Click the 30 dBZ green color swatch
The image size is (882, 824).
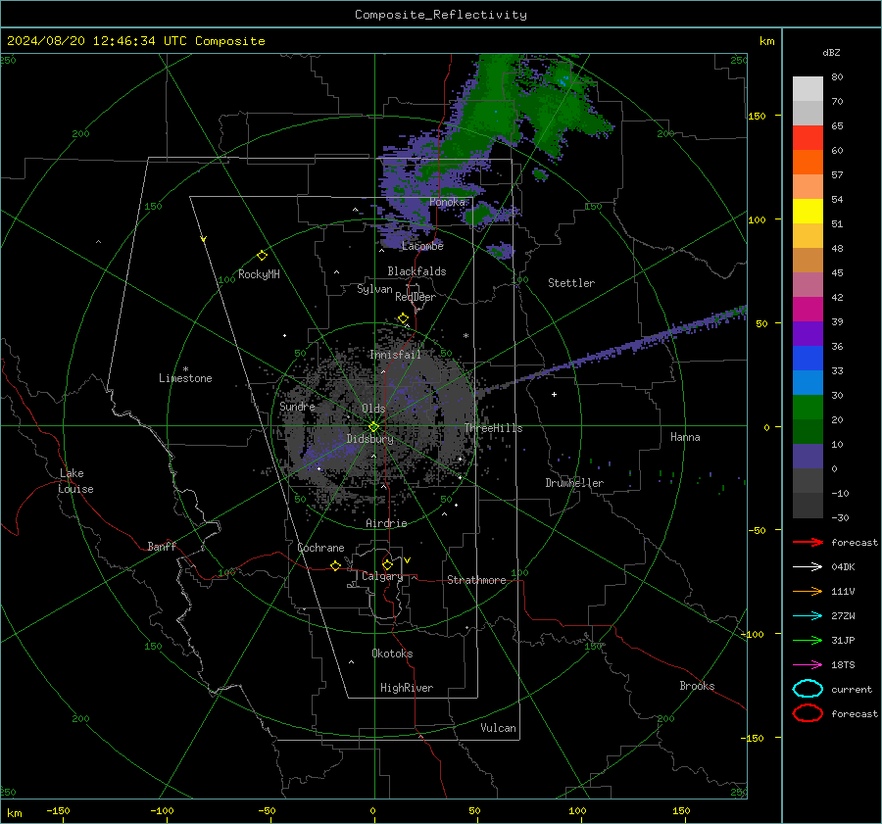click(808, 407)
